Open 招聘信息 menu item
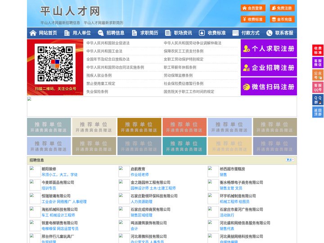The image size is (324, 243). pyautogui.click(x=115, y=33)
